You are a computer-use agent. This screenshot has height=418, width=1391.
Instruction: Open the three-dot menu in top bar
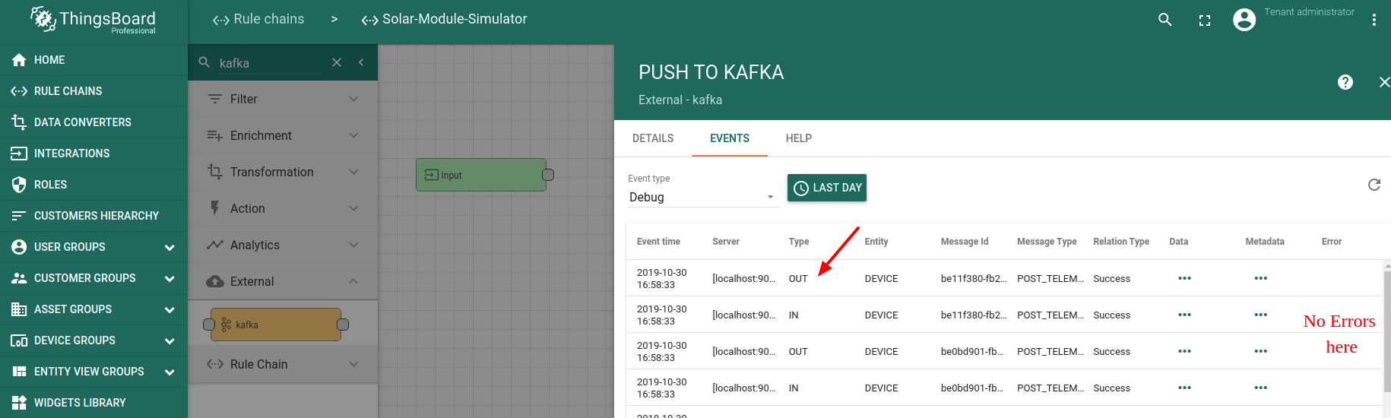(x=1374, y=20)
